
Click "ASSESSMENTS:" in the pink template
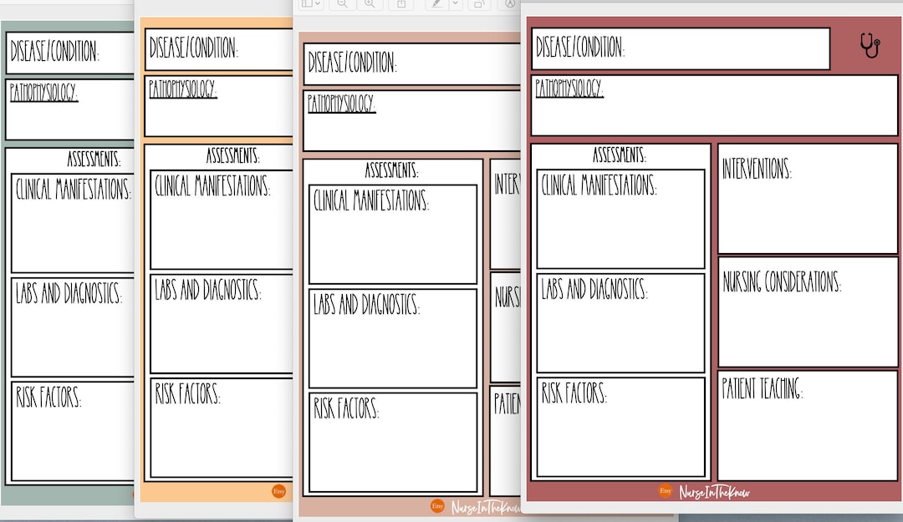391,170
